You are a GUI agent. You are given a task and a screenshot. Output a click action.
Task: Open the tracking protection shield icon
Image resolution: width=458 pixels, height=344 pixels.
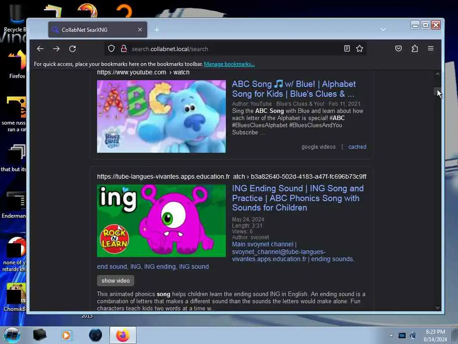[111, 48]
